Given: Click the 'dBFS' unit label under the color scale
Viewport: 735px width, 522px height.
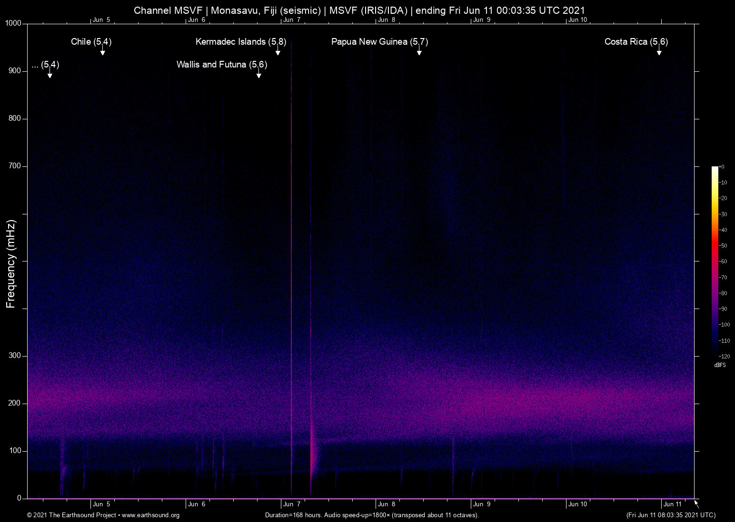Looking at the screenshot, I should 720,365.
